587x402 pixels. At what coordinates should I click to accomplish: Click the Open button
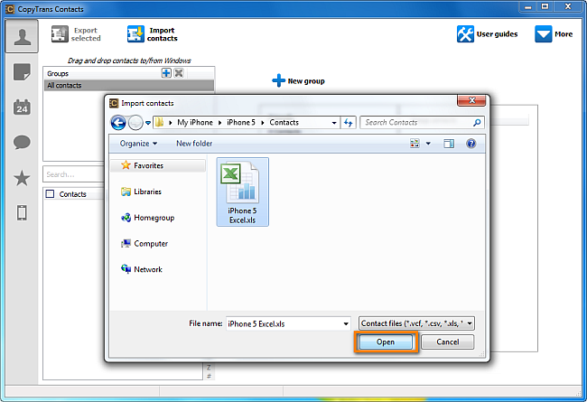[x=386, y=342]
